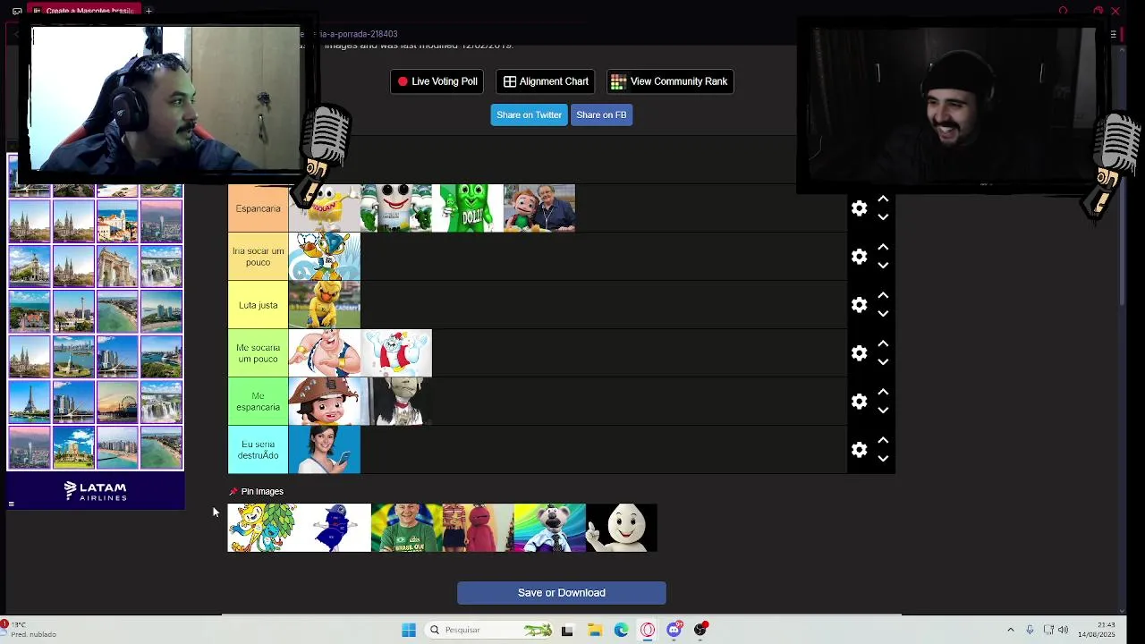Open settings gear for Eu seria destruído tier
1145x644 pixels.
point(859,450)
